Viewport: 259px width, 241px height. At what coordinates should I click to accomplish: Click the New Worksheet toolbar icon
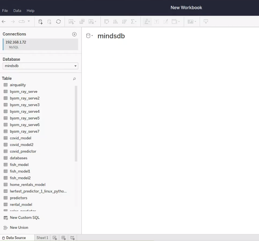pos(72,22)
